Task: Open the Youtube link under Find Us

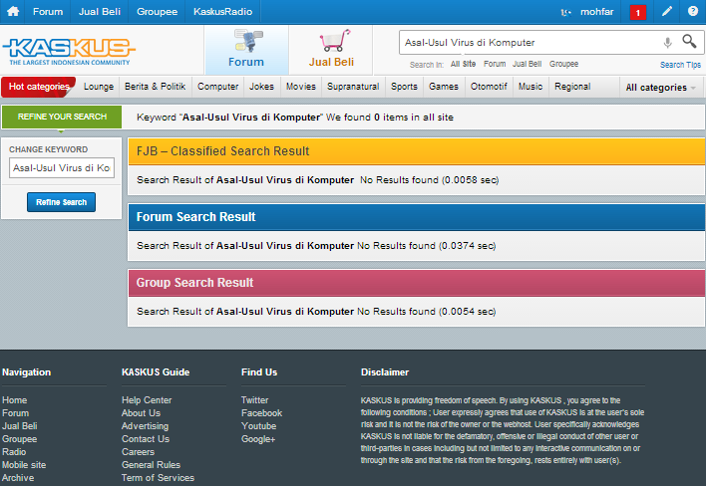Action: pyautogui.click(x=258, y=426)
